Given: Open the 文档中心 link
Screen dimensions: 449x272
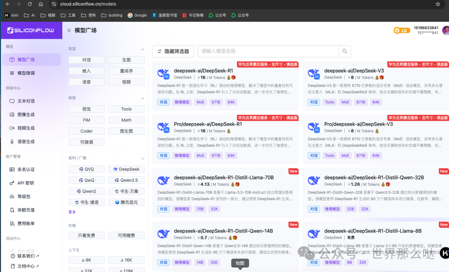Looking at the screenshot, I should pyautogui.click(x=25, y=266).
